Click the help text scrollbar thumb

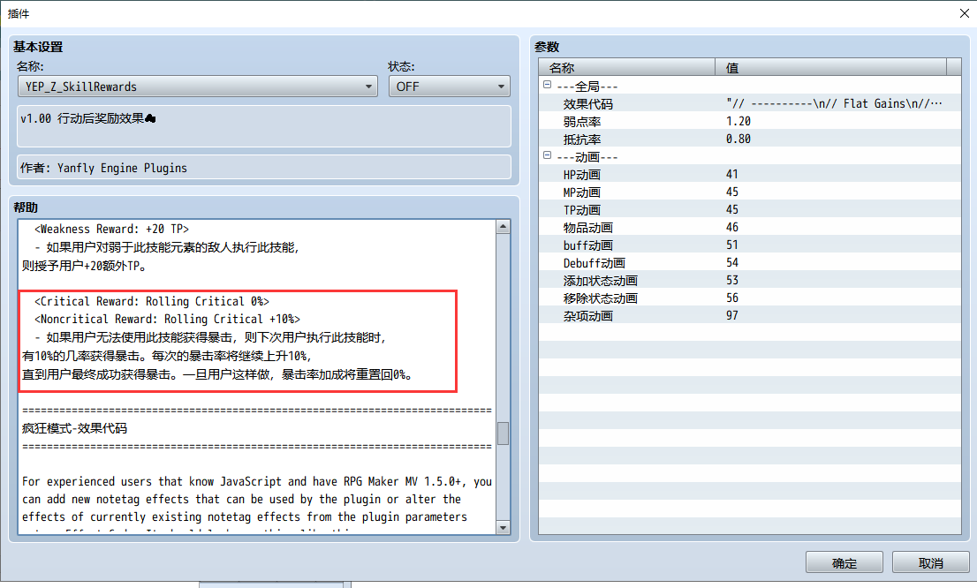[503, 433]
